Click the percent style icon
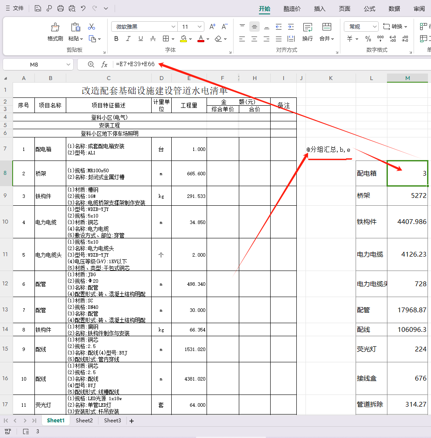The width and height of the screenshot is (431, 438). click(368, 39)
